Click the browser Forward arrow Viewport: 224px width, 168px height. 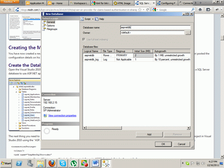click(x=10, y=10)
